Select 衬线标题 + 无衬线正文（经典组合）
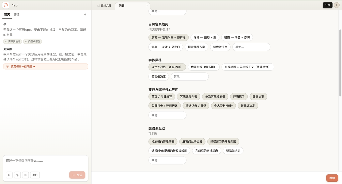This screenshot has width=342, height=184. (248, 67)
